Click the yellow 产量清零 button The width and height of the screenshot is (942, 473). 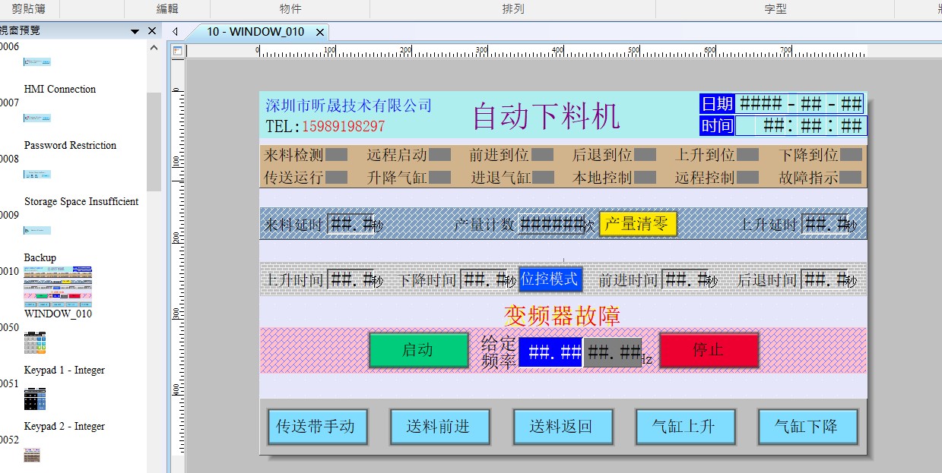[x=637, y=224]
